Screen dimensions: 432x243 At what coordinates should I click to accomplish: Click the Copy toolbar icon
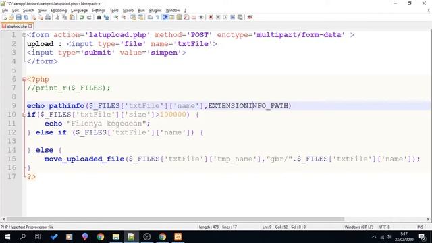(x=65, y=17)
